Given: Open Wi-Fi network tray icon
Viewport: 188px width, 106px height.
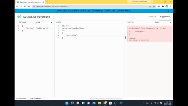Looking at the screenshot, I should coord(155,103).
